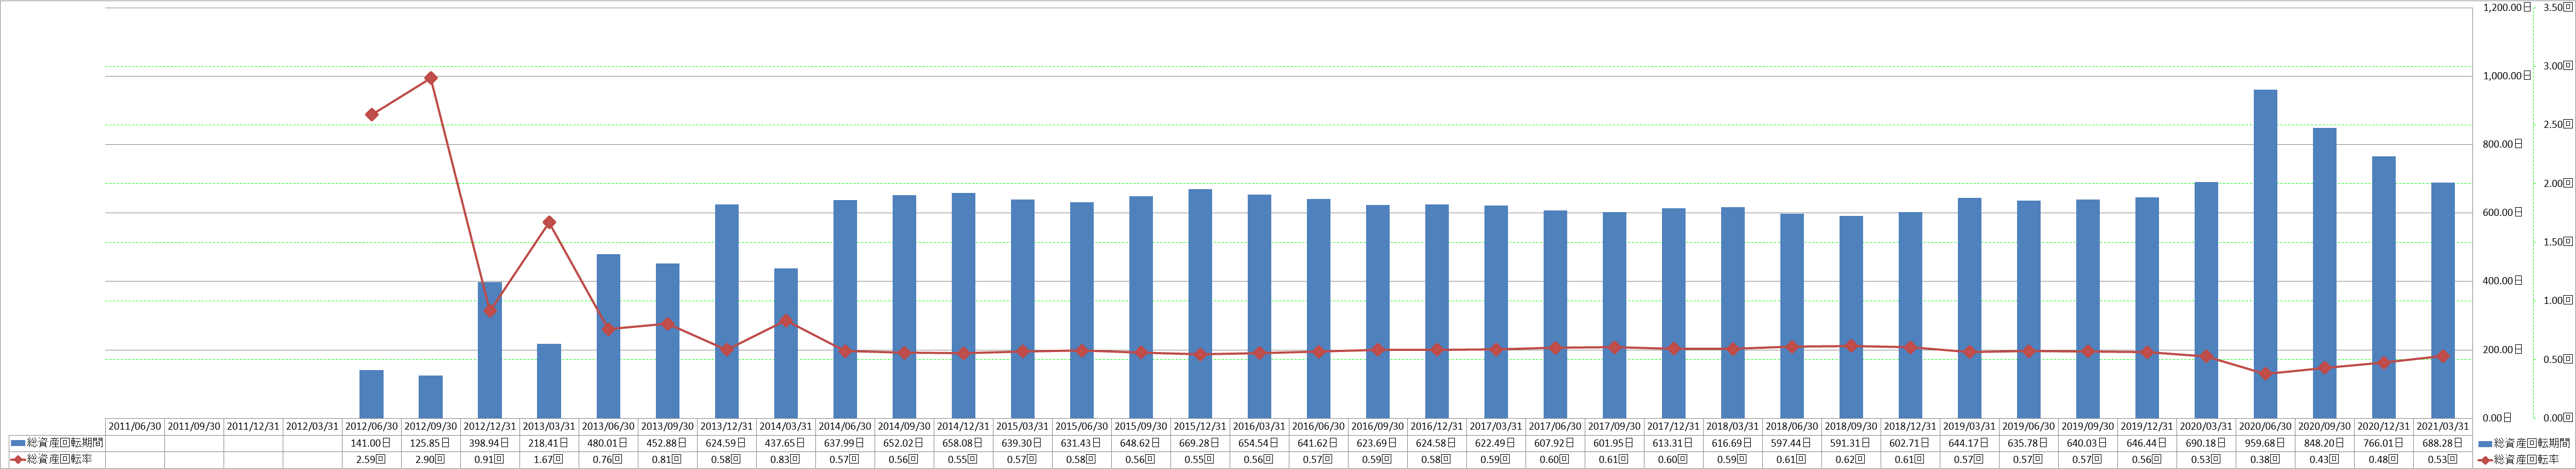Viewport: 2576px width, 469px height.
Task: Click the blue bar for 2020/09/30
Action: click(x=2325, y=272)
